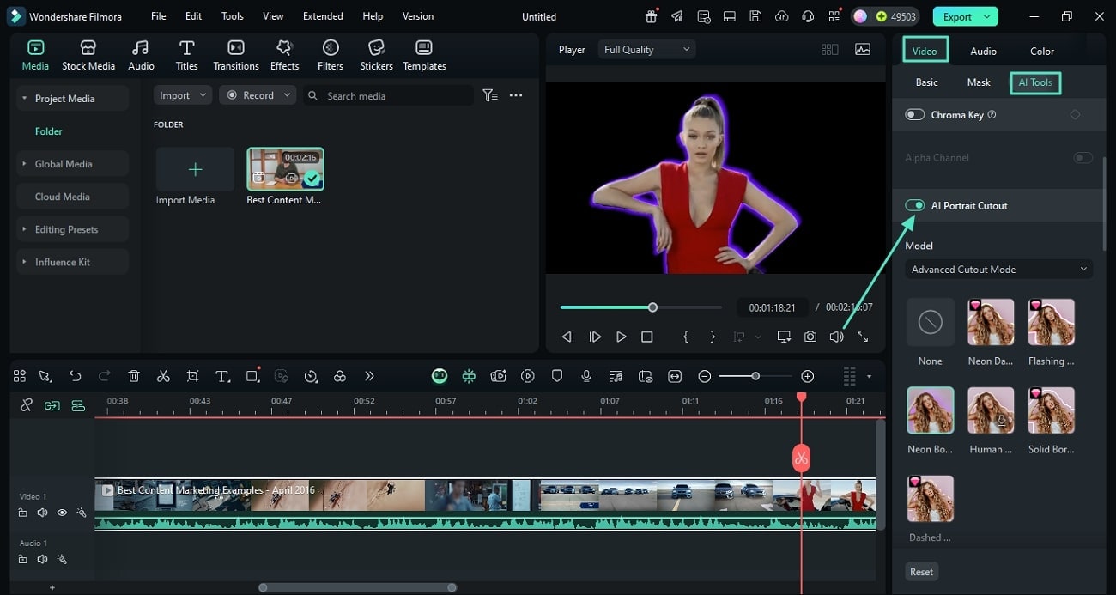The image size is (1116, 595).
Task: Click the marker shield icon
Action: click(x=557, y=376)
